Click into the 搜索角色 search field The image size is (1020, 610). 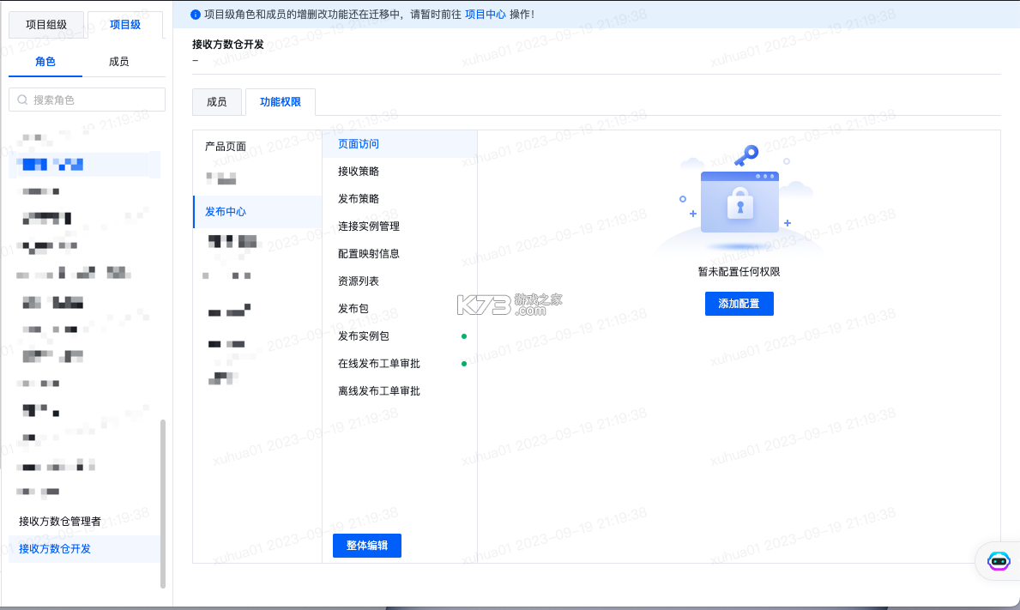click(x=88, y=100)
